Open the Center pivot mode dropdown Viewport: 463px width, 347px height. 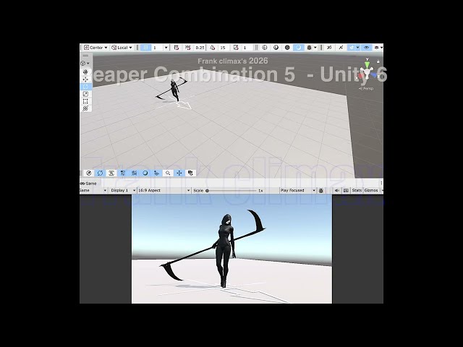coord(95,48)
